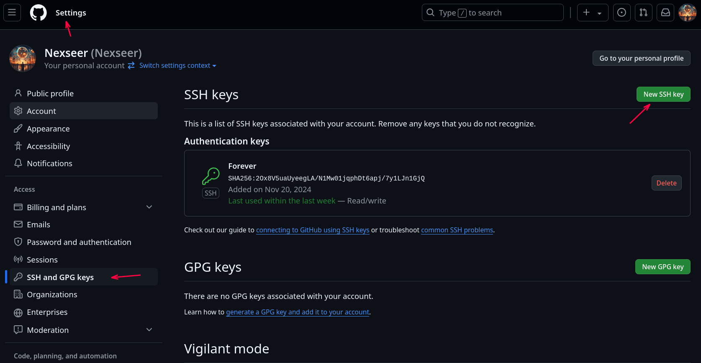Open the Create new plus menu
This screenshot has width=701, height=363.
(593, 13)
